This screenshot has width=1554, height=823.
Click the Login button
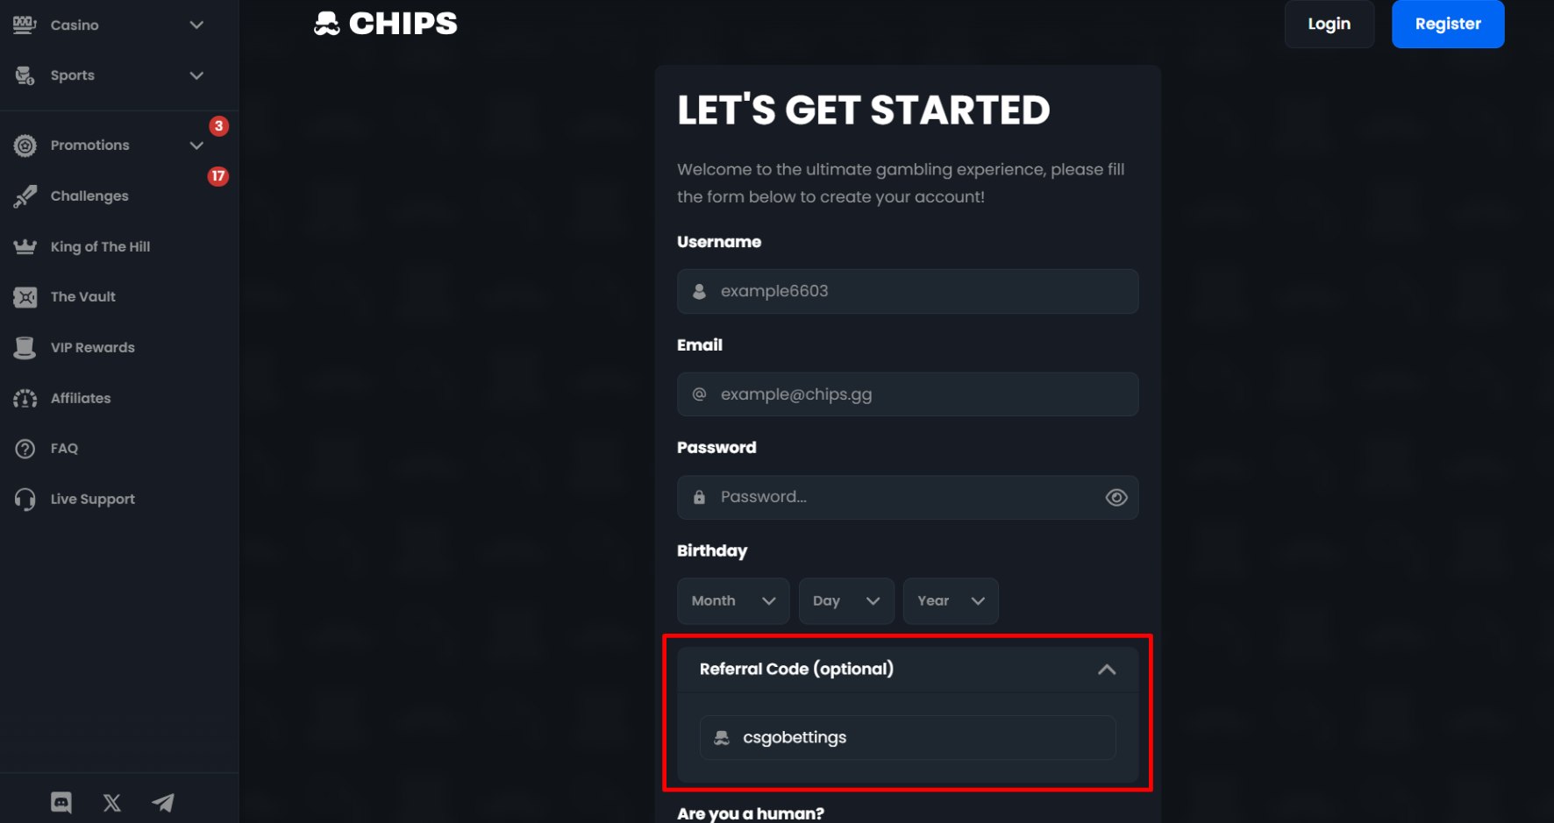[1329, 25]
